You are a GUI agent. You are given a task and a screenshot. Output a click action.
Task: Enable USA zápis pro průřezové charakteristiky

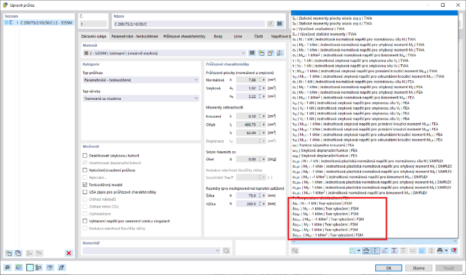click(x=85, y=192)
